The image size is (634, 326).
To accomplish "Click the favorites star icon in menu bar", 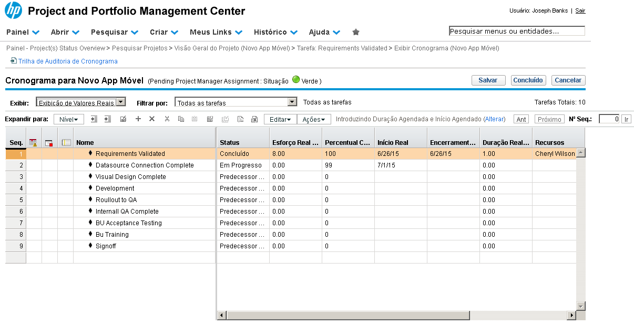I will [356, 32].
